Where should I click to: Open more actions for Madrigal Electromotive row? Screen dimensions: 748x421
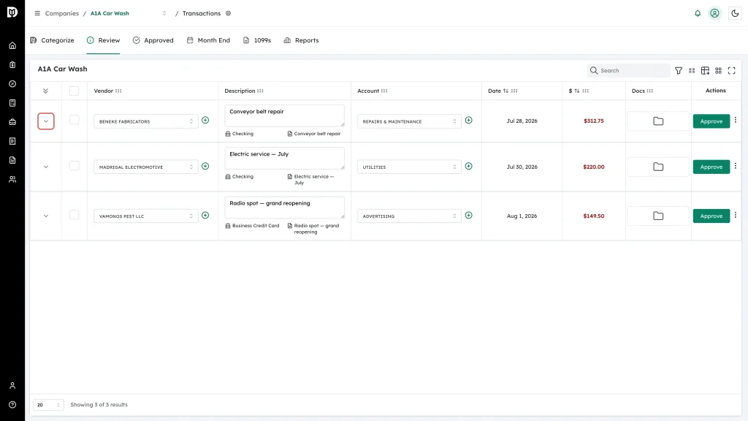click(x=735, y=166)
